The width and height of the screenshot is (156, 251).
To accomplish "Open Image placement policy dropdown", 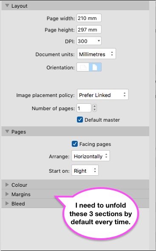I will 102,95.
